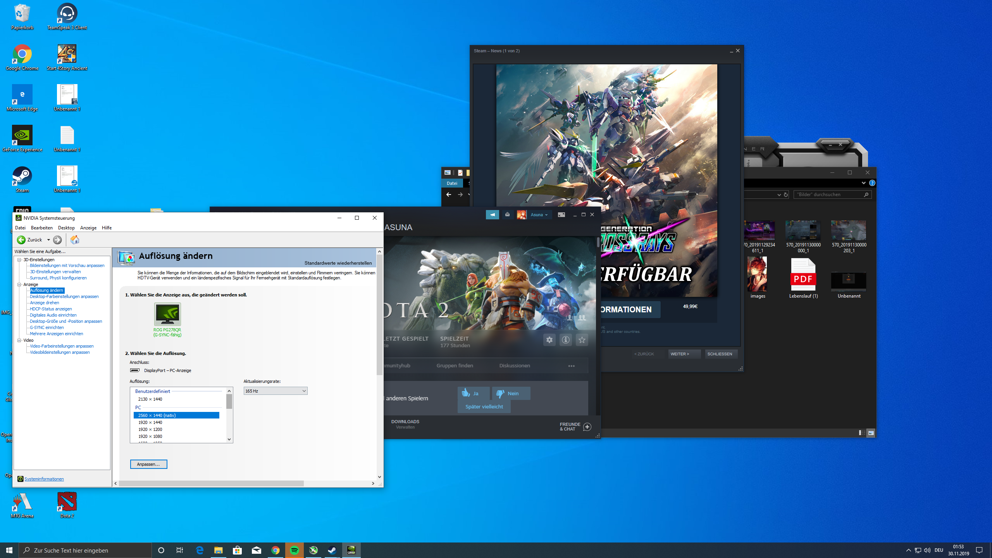Select the 1920 × 1080 resolution
Image resolution: width=992 pixels, height=558 pixels.
click(150, 436)
